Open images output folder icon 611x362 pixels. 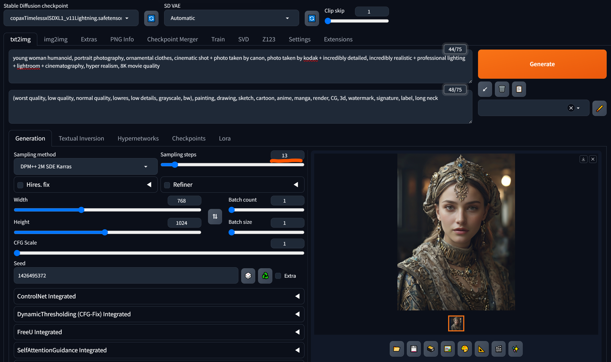(397, 349)
